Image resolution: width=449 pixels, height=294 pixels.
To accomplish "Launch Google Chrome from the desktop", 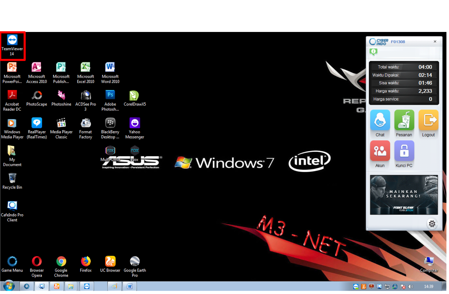I will (x=61, y=267).
